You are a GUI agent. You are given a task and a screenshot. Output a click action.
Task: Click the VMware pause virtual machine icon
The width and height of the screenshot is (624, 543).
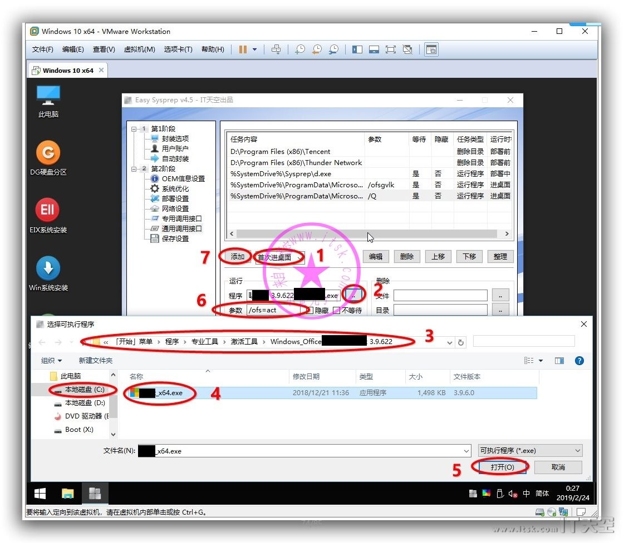[242, 49]
